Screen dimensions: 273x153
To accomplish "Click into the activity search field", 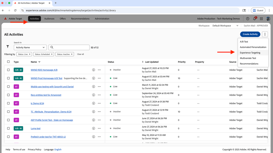I will pyautogui.click(x=71, y=47).
